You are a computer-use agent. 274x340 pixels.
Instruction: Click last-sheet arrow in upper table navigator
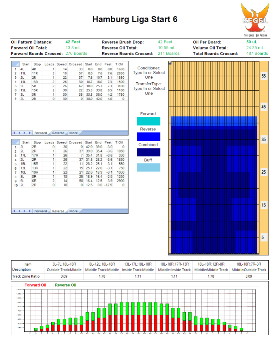[x=30, y=133]
